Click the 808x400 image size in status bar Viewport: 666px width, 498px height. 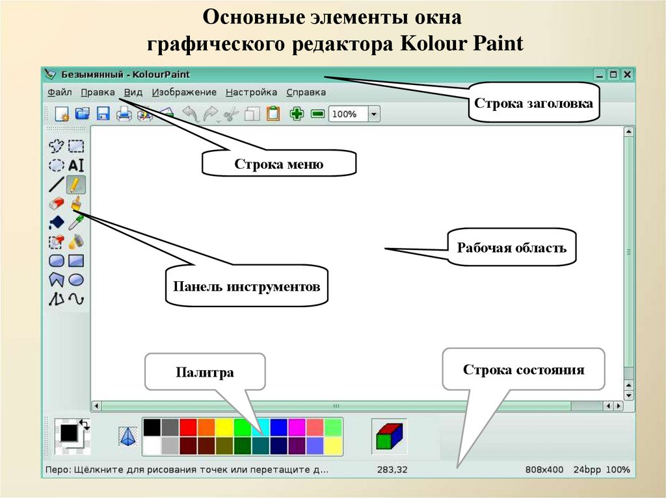544,469
